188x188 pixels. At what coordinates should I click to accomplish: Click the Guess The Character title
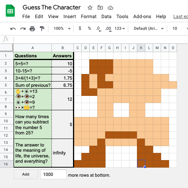coord(51,8)
